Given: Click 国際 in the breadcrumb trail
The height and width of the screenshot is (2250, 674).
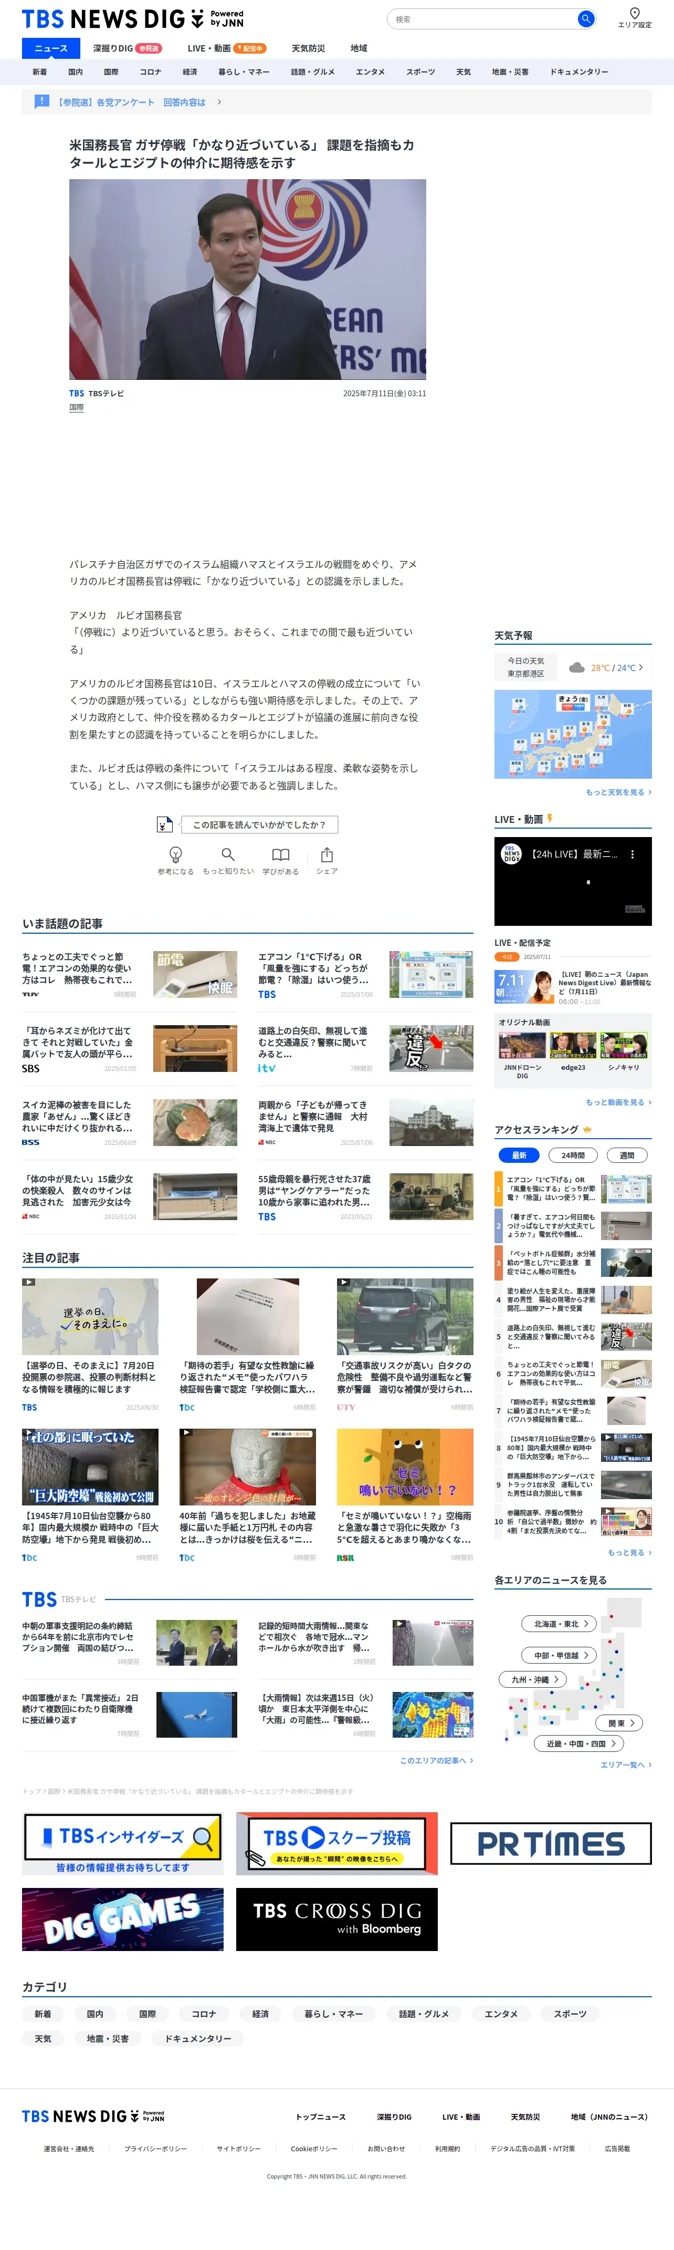Looking at the screenshot, I should click(x=53, y=1791).
